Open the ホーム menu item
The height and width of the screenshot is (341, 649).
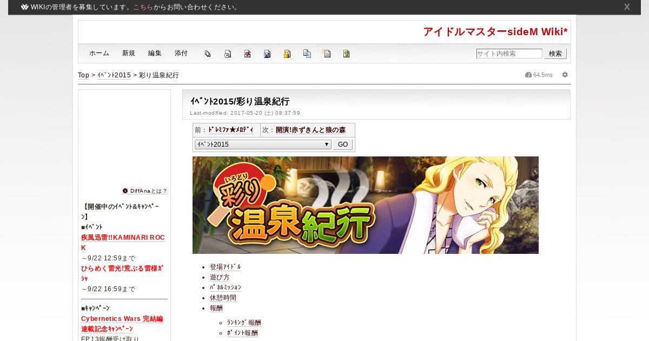coord(99,53)
